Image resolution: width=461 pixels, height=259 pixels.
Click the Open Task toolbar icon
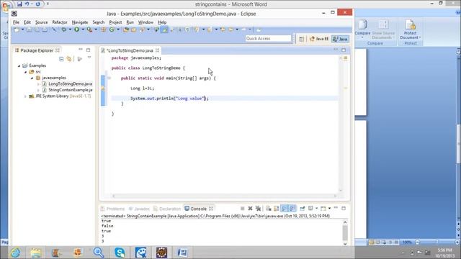(134, 29)
